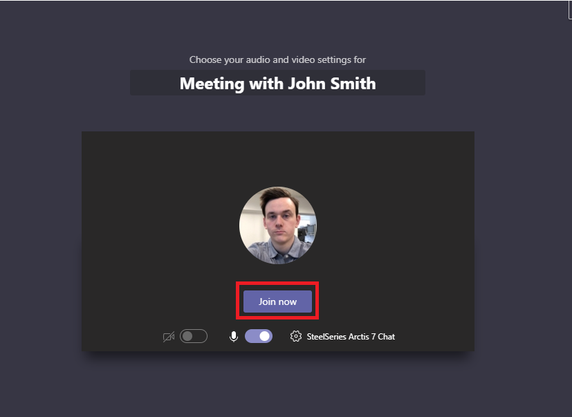
Task: Mute using the microphone toggle switch
Action: 259,336
